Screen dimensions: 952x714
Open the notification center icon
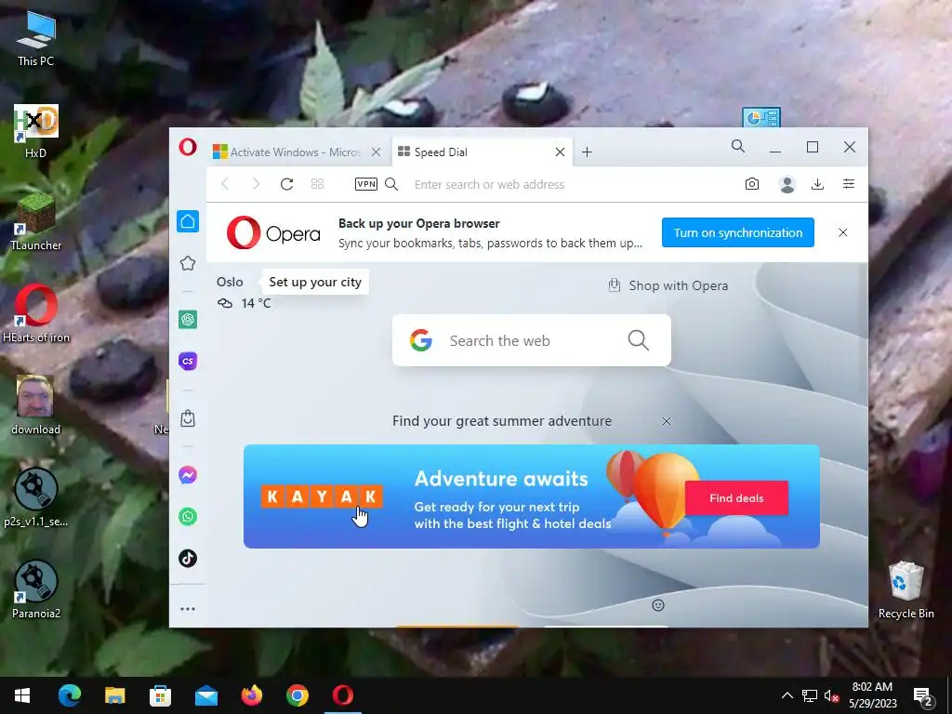click(x=923, y=696)
